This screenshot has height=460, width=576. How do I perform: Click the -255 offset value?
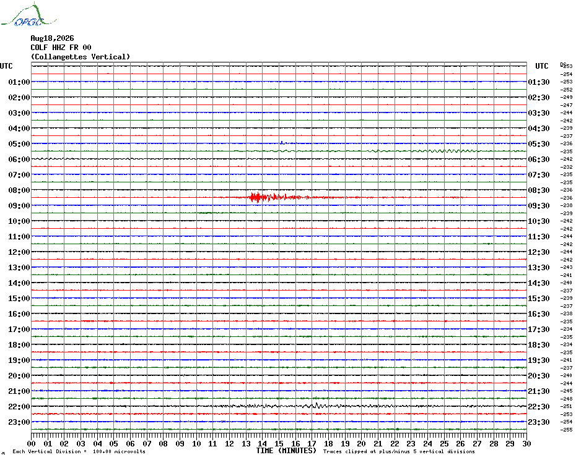tap(567, 430)
